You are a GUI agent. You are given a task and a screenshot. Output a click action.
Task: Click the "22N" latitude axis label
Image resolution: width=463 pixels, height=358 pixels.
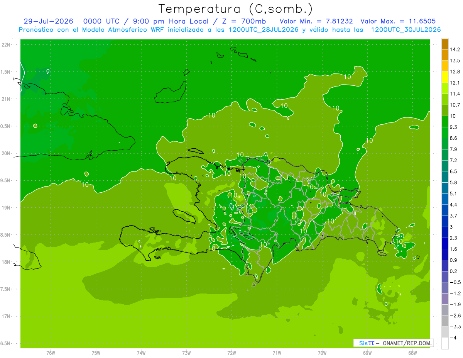click(6, 45)
